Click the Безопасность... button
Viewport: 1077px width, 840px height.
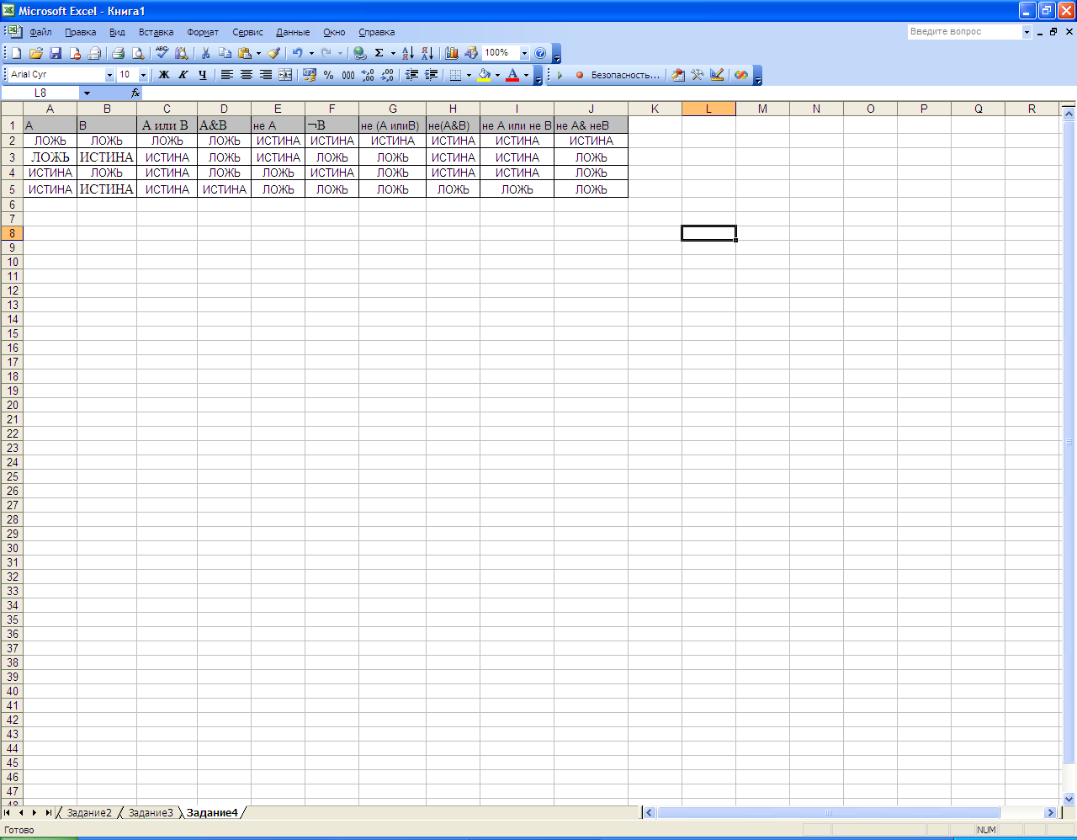(625, 75)
